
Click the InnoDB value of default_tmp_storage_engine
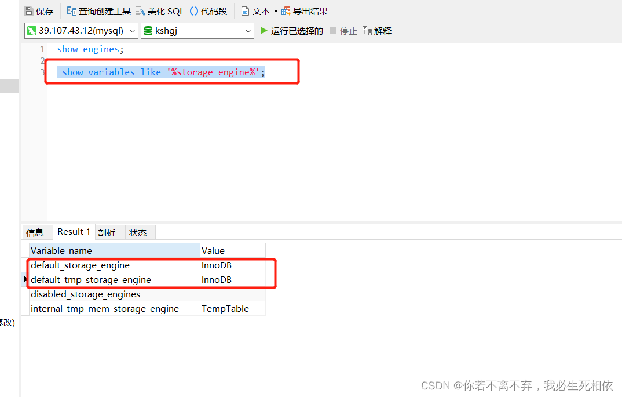point(233,280)
